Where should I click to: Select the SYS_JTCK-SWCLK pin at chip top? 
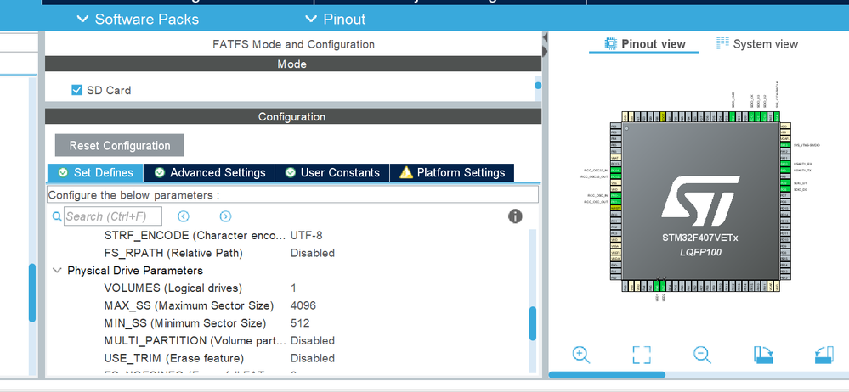[777, 117]
